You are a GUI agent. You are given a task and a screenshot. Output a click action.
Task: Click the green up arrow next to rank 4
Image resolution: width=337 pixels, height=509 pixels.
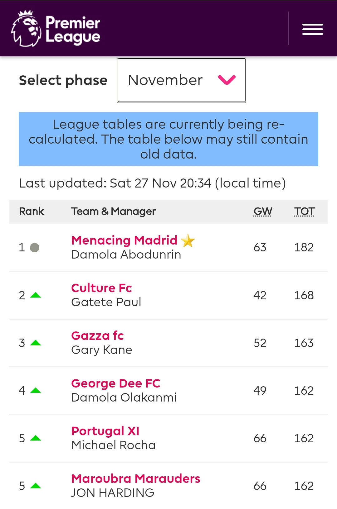pyautogui.click(x=36, y=390)
